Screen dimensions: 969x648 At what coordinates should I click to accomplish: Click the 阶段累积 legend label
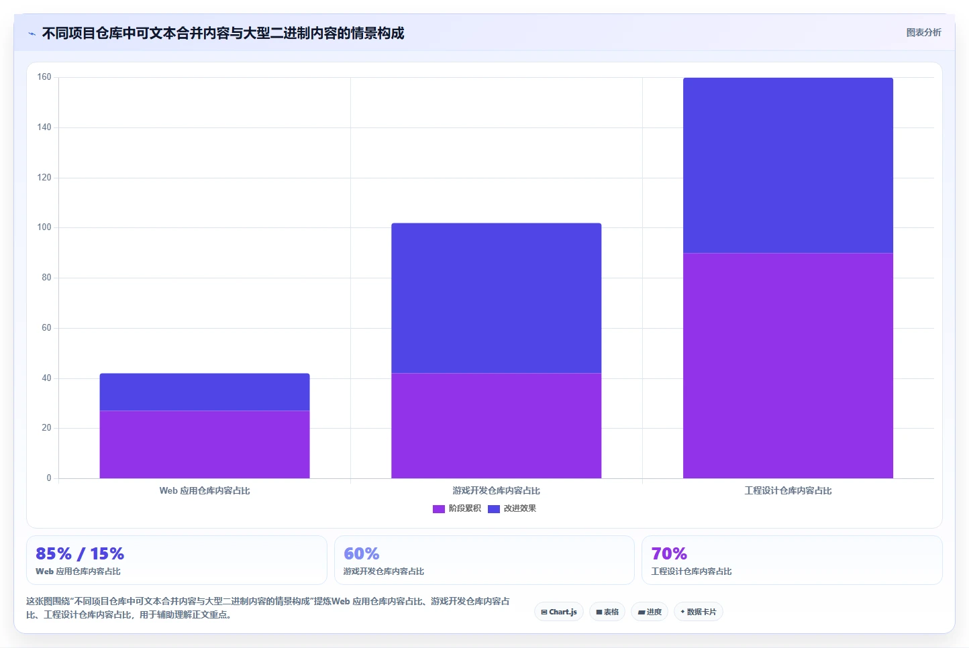point(464,508)
